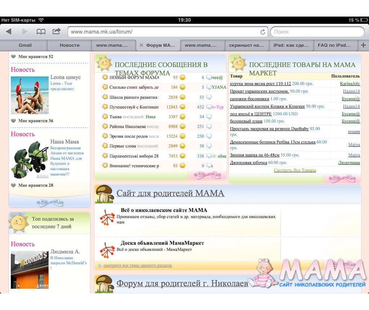
Task: Click heart icon beside Мне нравится 52
Action: [x=13, y=57]
